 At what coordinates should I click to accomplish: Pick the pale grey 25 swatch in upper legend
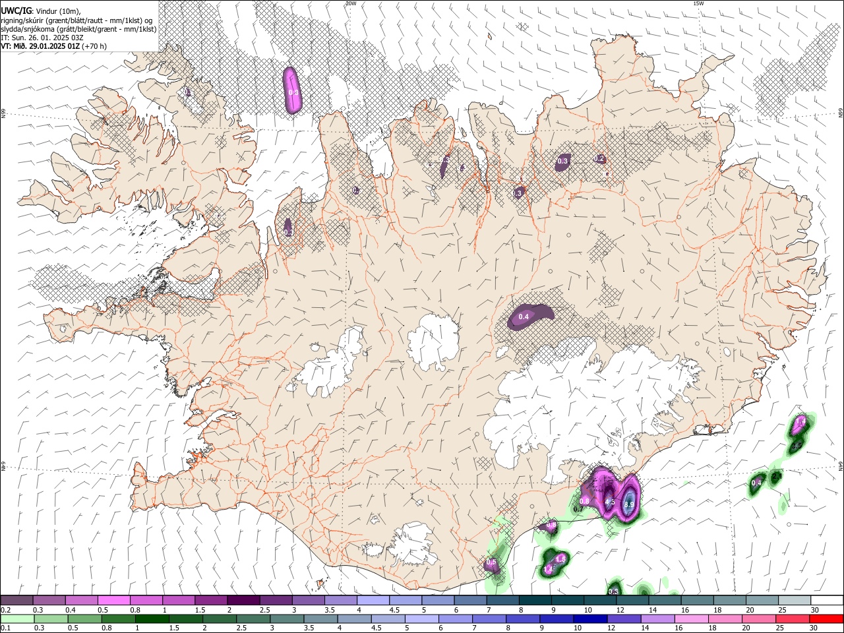tap(794, 600)
